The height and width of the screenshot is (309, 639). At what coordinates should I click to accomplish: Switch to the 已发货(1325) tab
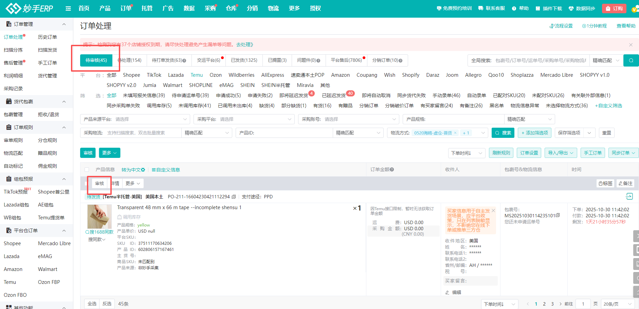pos(244,60)
